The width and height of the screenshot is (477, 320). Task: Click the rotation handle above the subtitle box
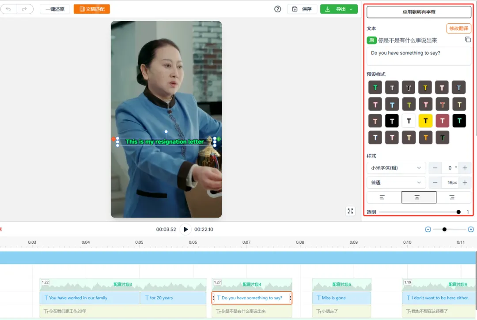[x=166, y=132]
